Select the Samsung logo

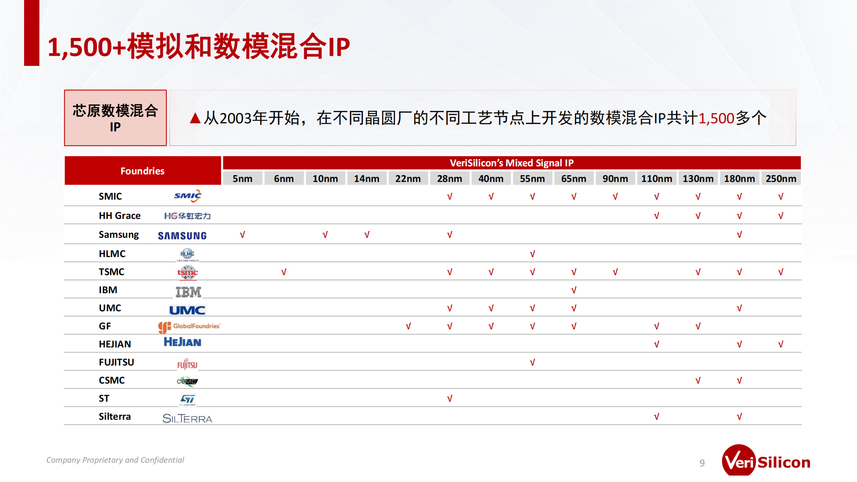[x=183, y=235]
